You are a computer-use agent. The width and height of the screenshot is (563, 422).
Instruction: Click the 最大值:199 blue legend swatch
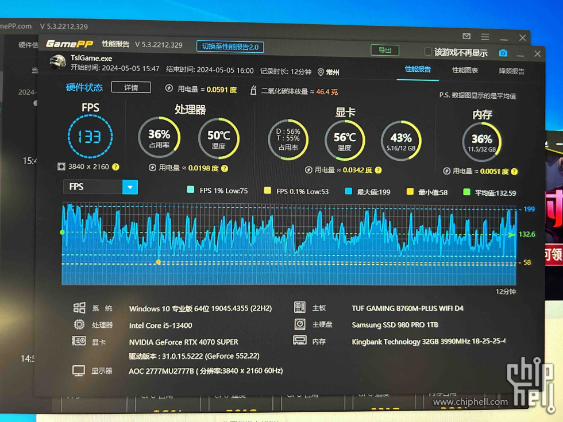point(348,191)
